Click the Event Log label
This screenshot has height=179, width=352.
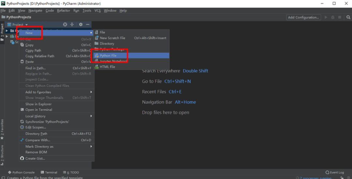(x=337, y=172)
